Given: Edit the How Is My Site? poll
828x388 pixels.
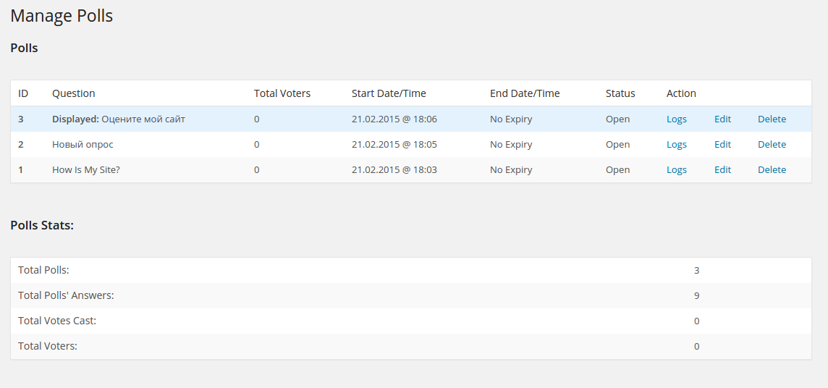Looking at the screenshot, I should (x=722, y=170).
